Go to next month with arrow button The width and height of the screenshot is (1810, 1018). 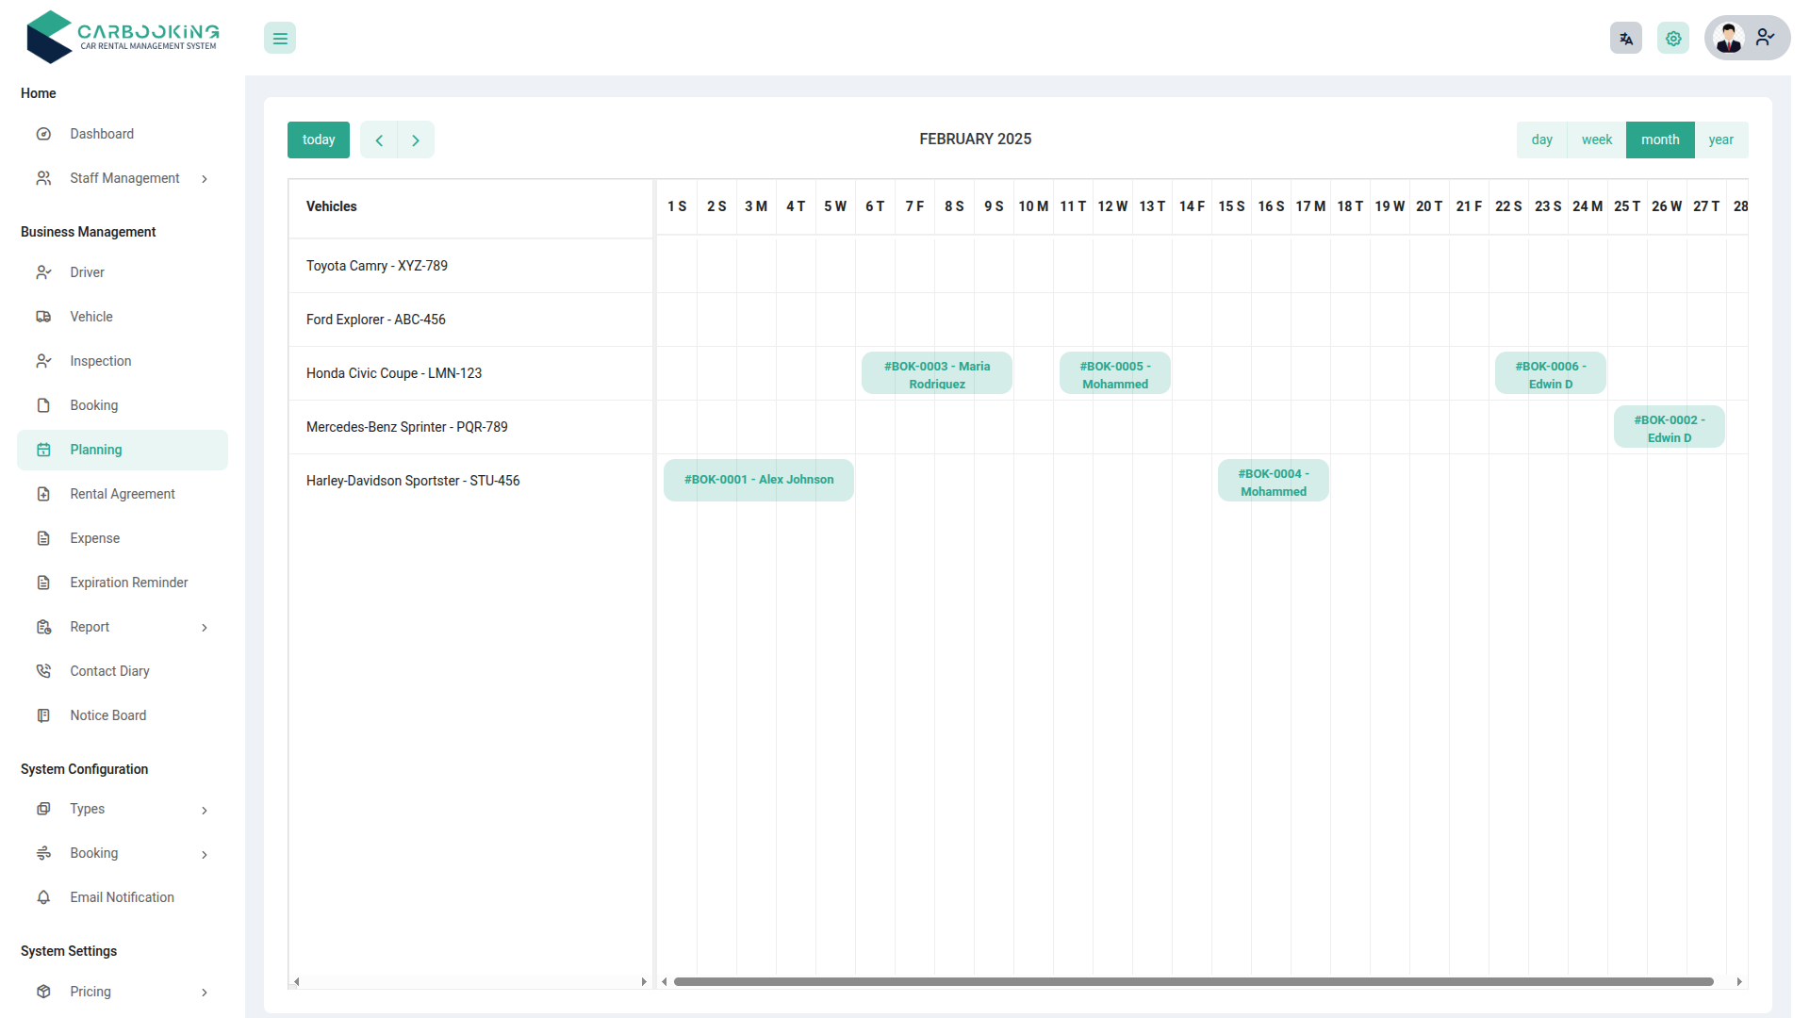[x=416, y=140]
